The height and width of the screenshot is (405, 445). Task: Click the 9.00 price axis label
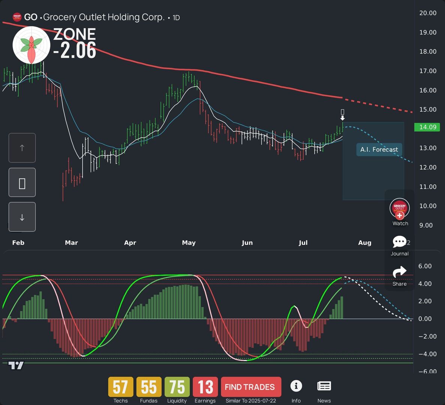[426, 225]
